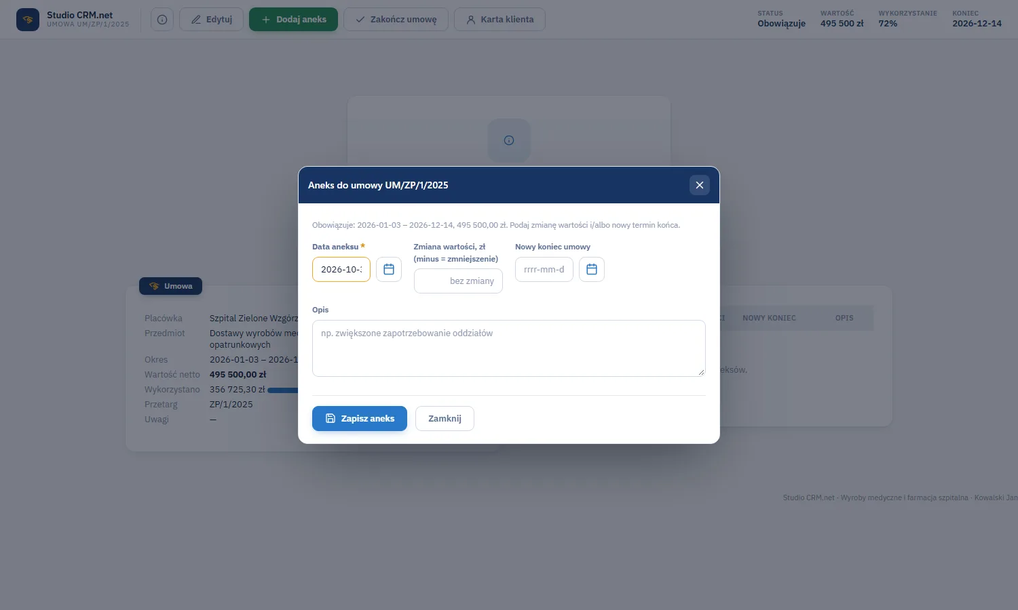Click the Studio CRM.net logo icon
The image size is (1018, 610).
coord(28,20)
